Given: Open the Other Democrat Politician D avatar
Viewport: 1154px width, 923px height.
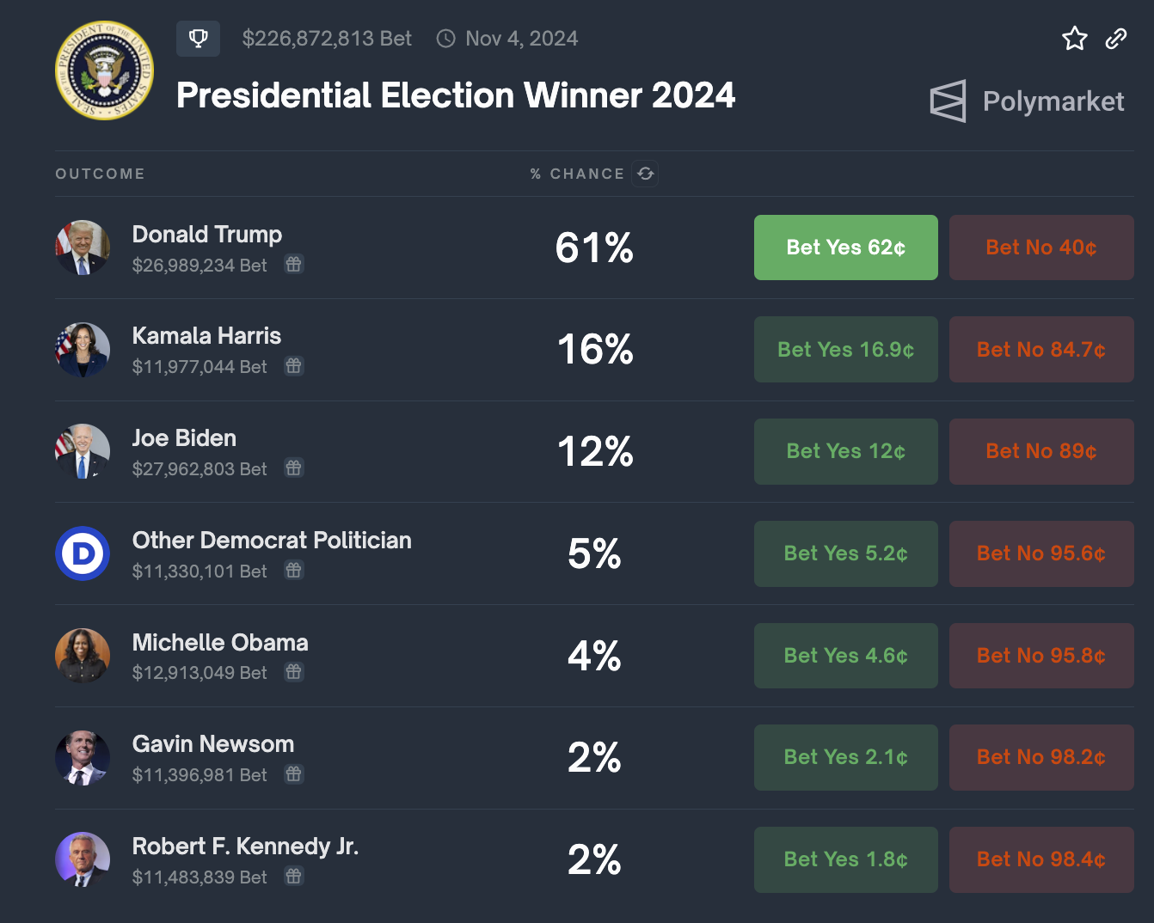Looking at the screenshot, I should pyautogui.click(x=83, y=553).
